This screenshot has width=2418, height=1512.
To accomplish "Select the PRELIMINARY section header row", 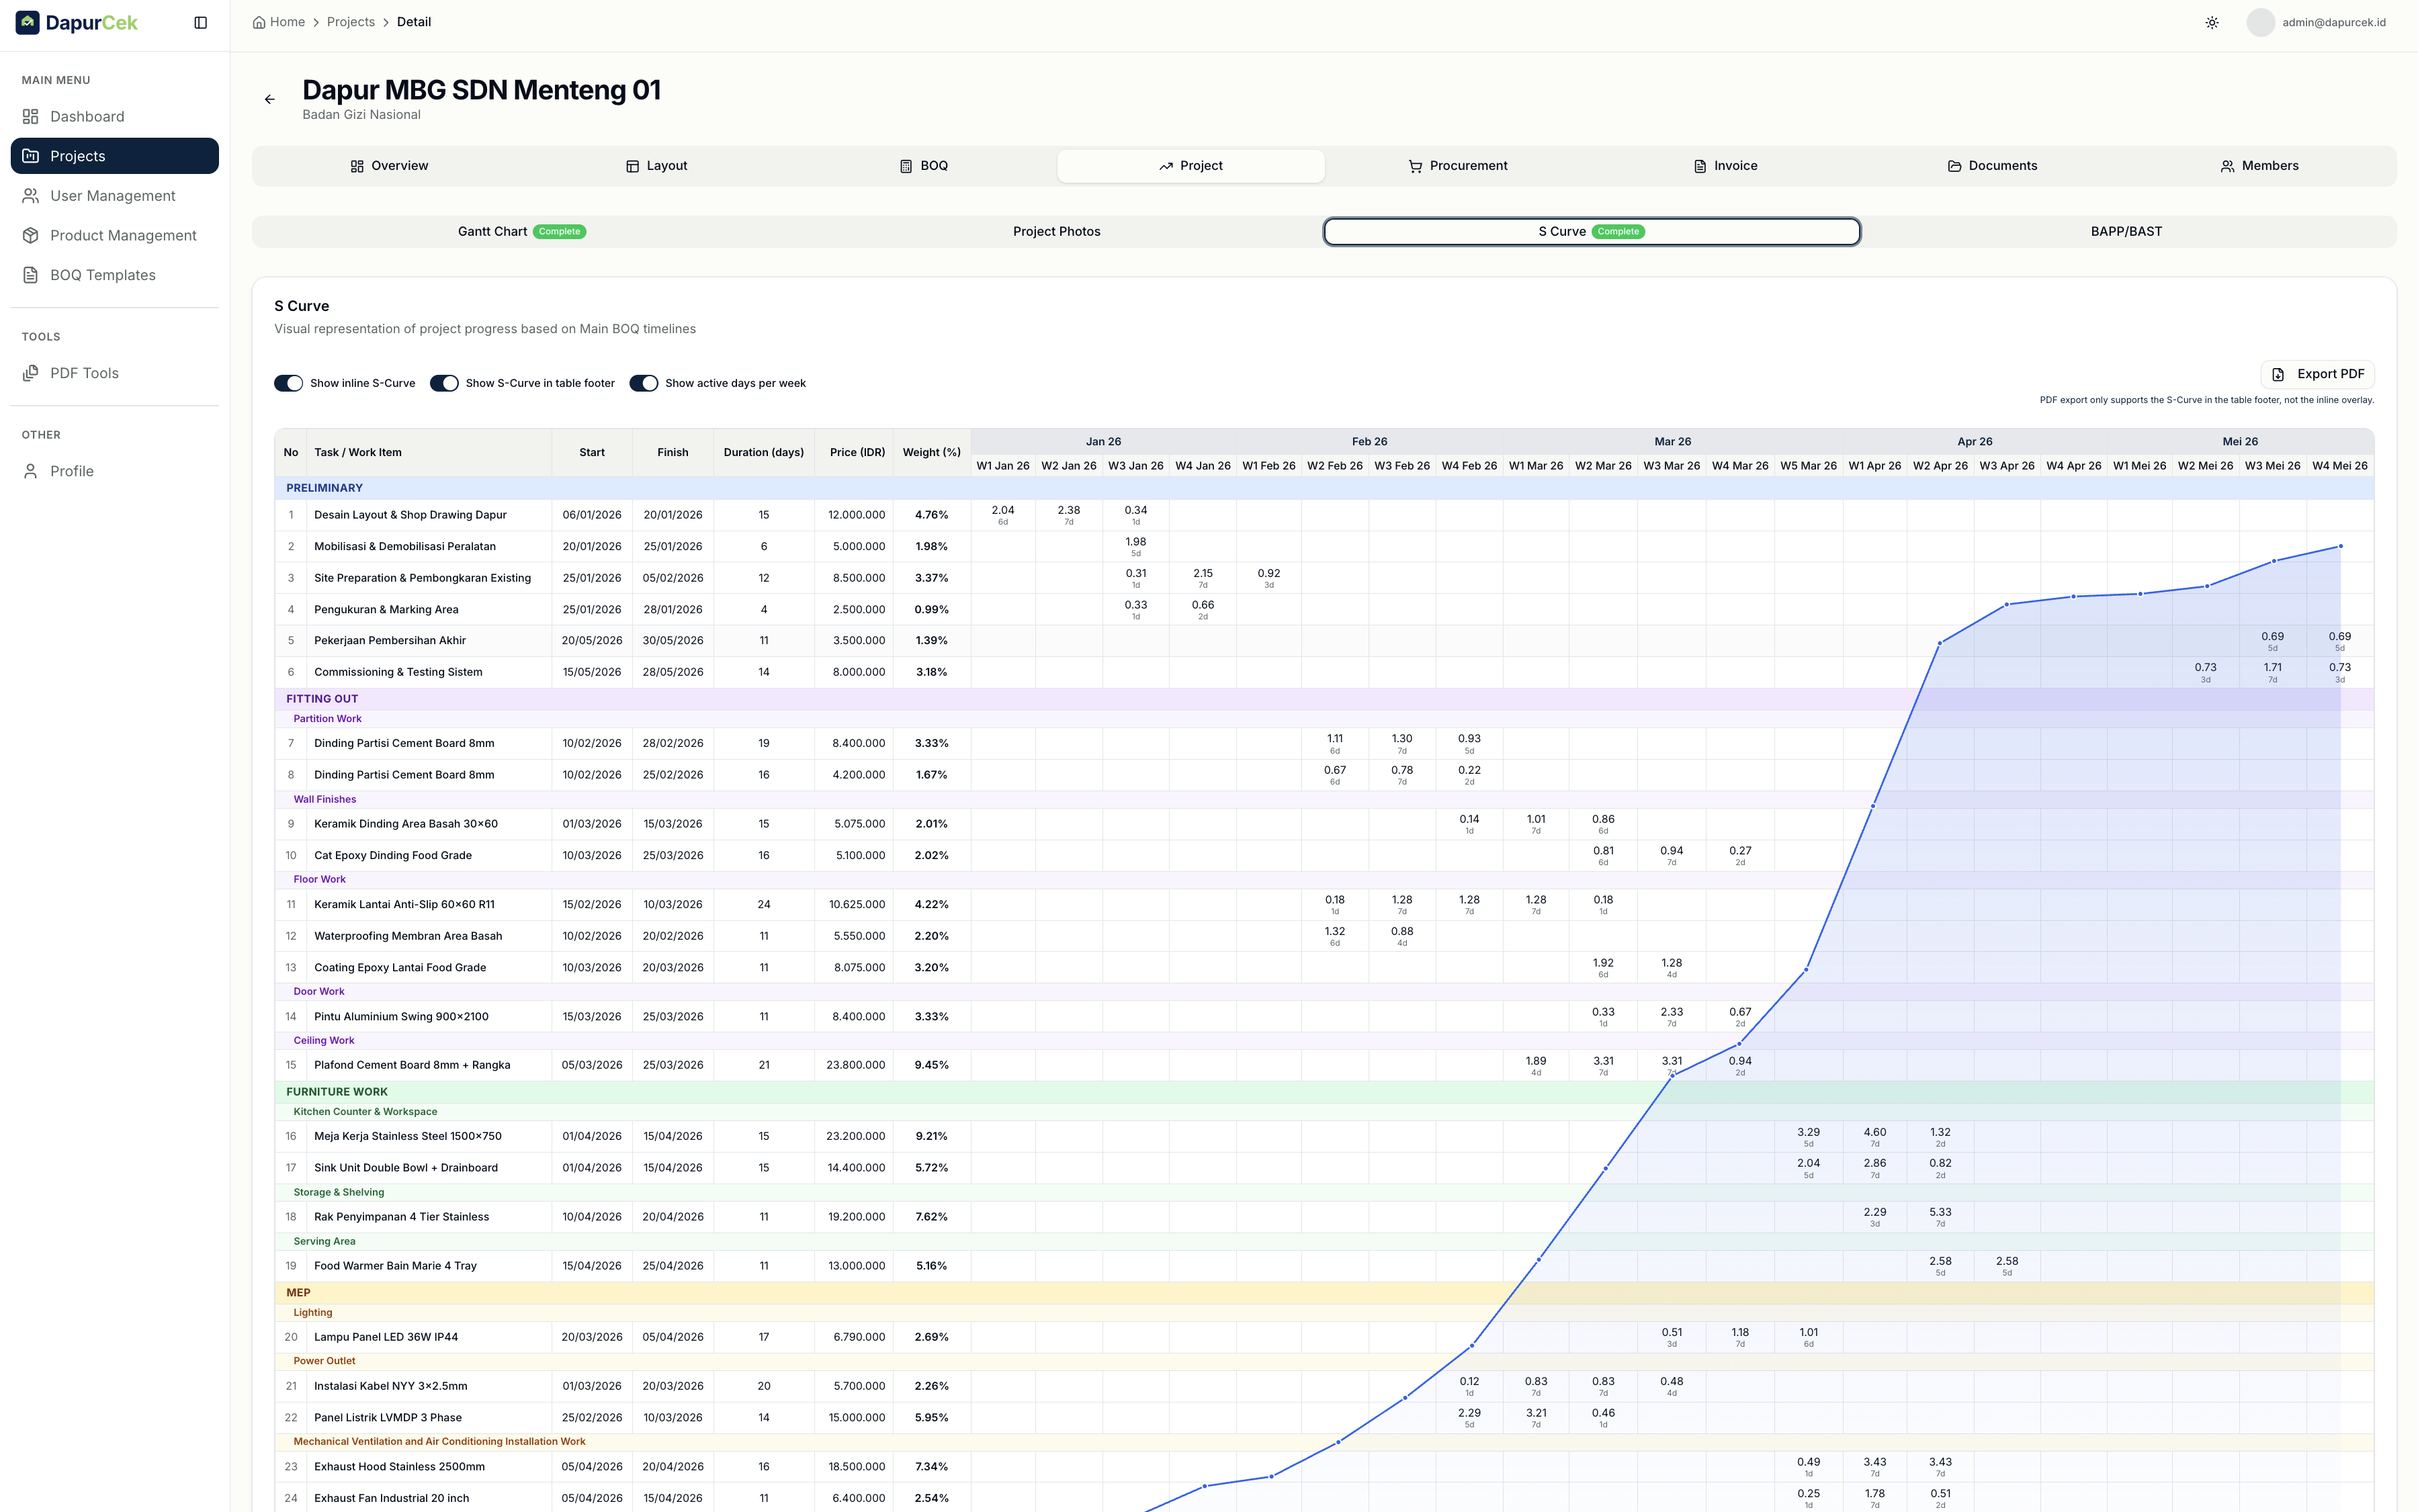I will [1323, 488].
